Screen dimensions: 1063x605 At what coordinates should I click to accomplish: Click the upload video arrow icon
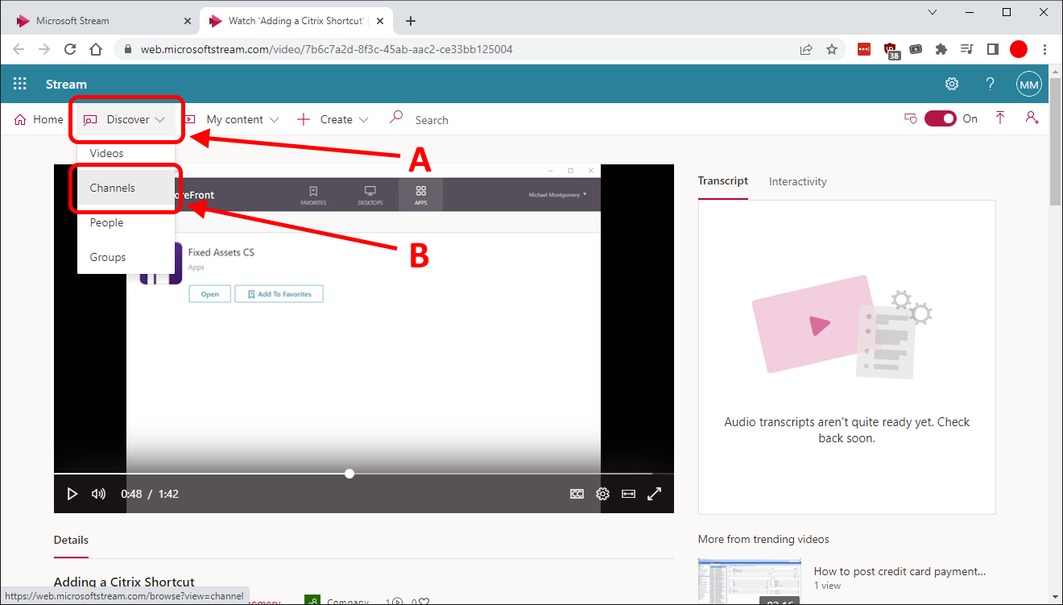[x=1000, y=118]
